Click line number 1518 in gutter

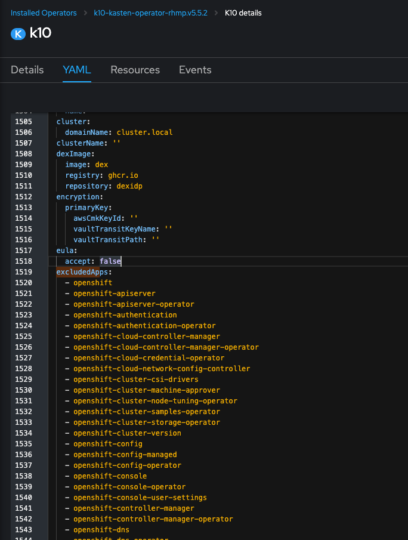[x=23, y=261]
